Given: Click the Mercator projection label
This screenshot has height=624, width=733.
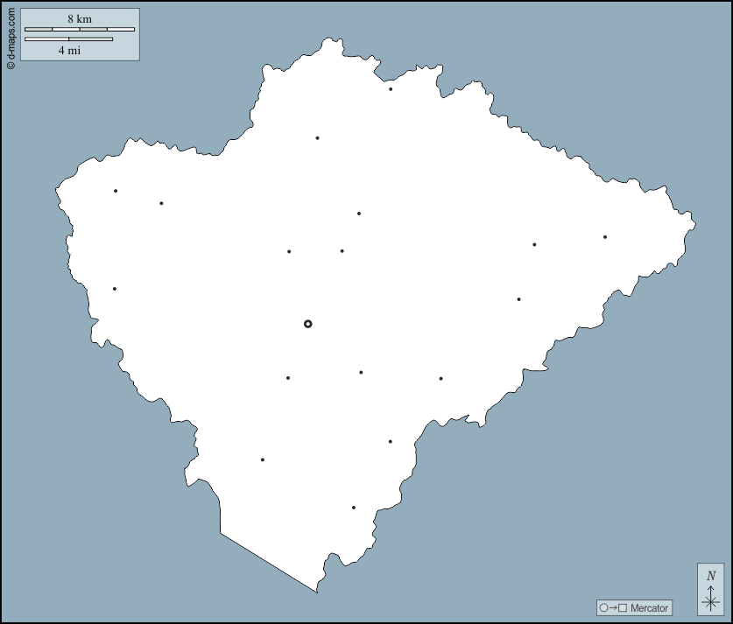Looking at the screenshot, I should (x=649, y=608).
